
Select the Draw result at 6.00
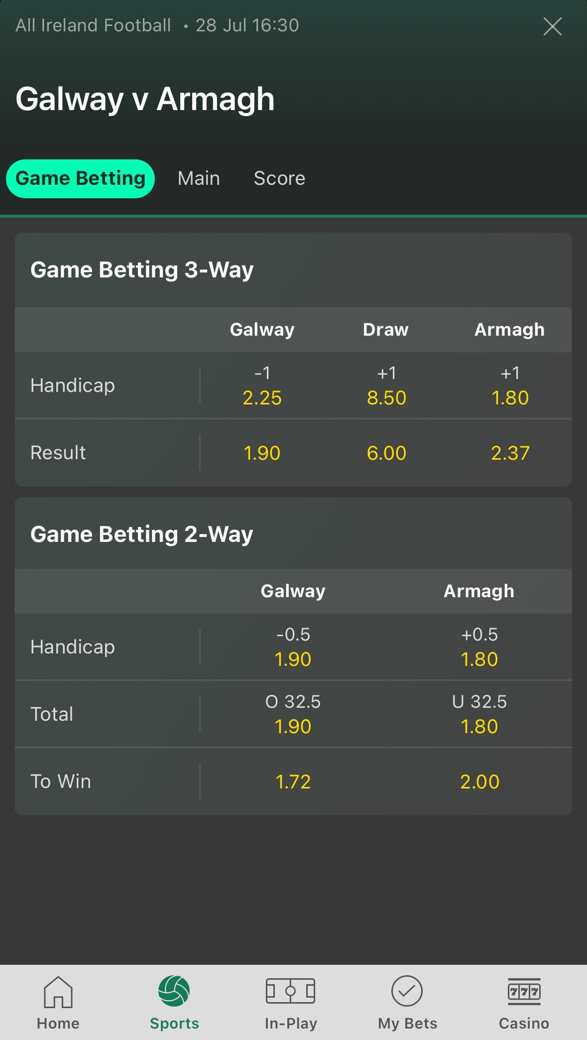(x=386, y=452)
